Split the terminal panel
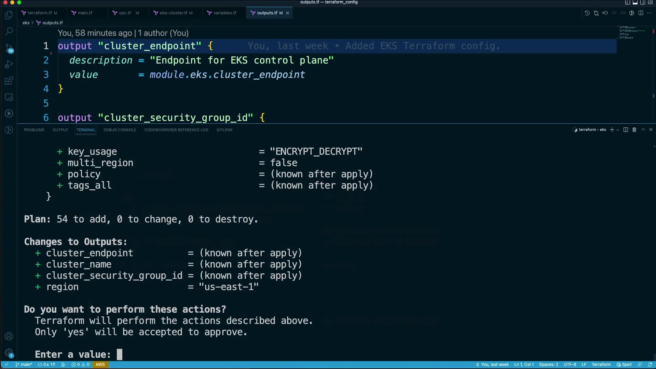 tap(626, 130)
